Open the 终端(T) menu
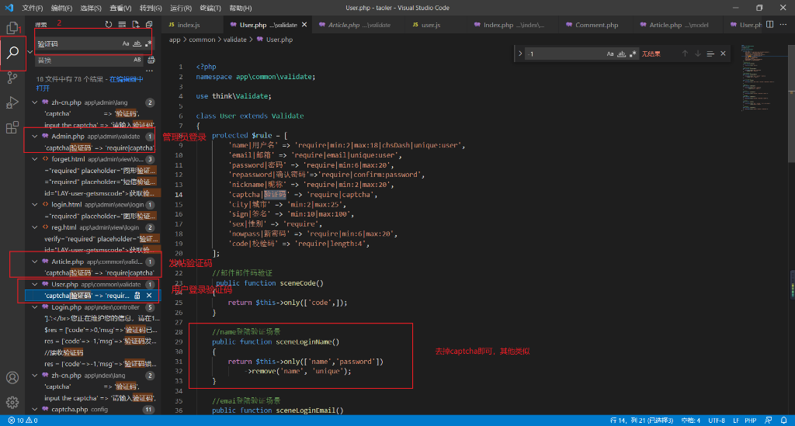 (210, 8)
